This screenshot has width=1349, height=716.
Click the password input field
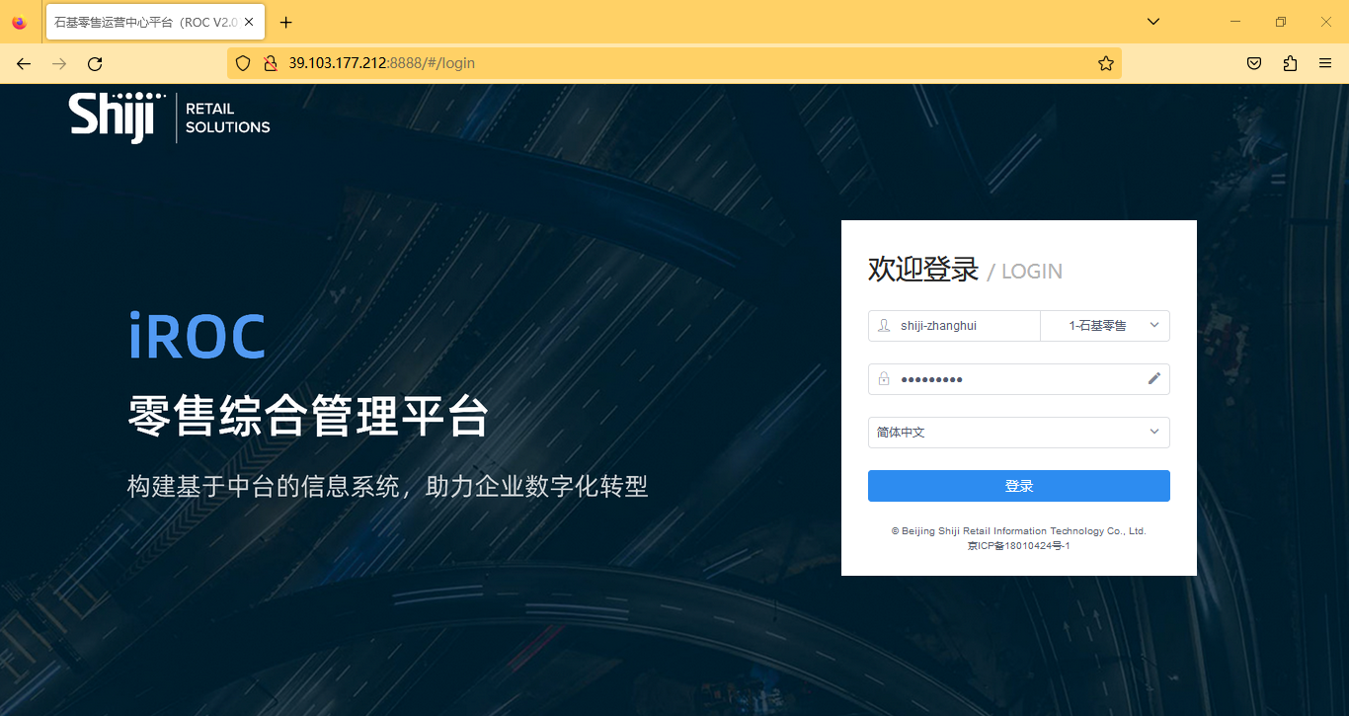click(1019, 379)
